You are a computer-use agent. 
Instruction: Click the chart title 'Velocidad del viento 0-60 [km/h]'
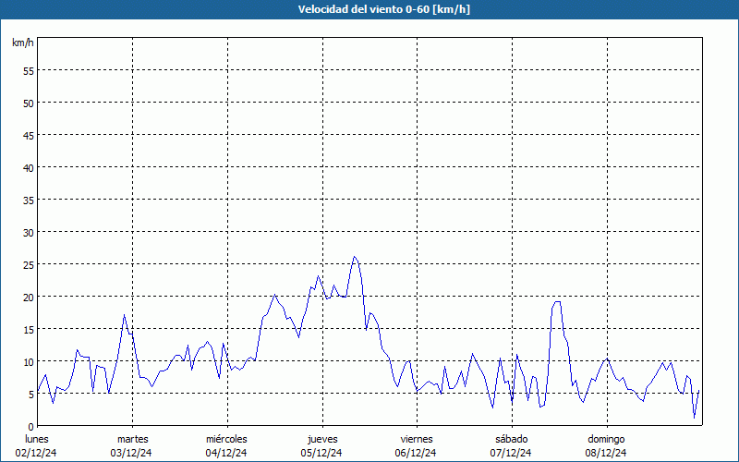click(x=383, y=9)
